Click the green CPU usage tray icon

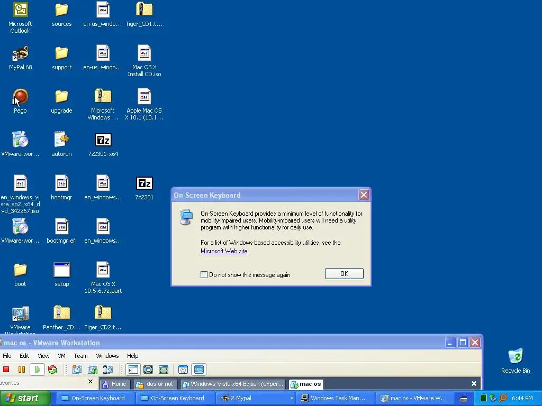tap(483, 398)
